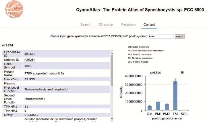This screenshot has width=207, height=122.
Task: Open the chart hamburger menu icon
Action: pos(182,72)
